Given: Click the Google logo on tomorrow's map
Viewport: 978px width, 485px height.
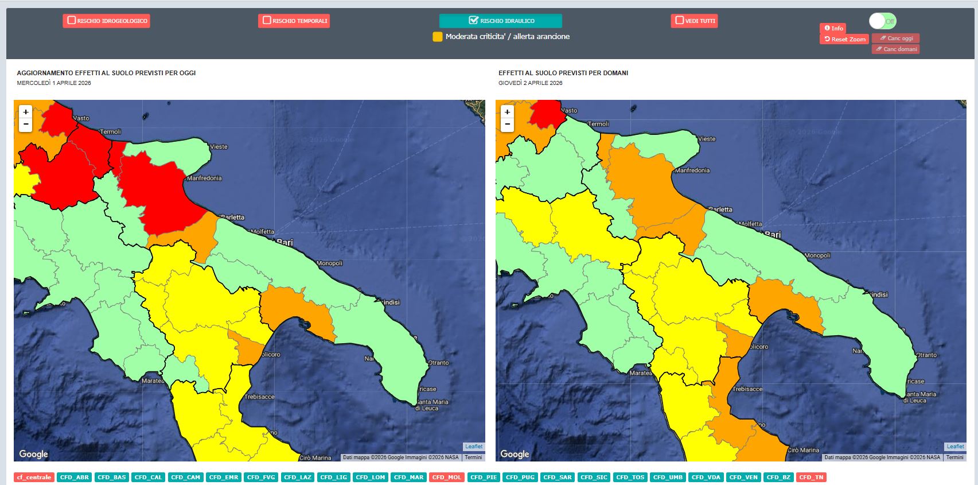Looking at the screenshot, I should pos(515,454).
